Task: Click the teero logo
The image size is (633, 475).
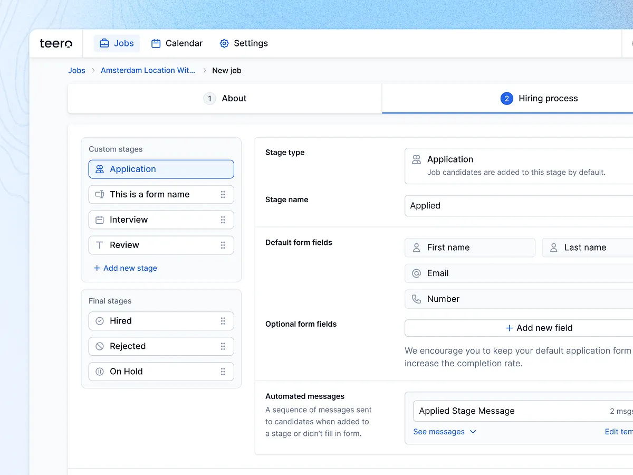Action: point(56,43)
